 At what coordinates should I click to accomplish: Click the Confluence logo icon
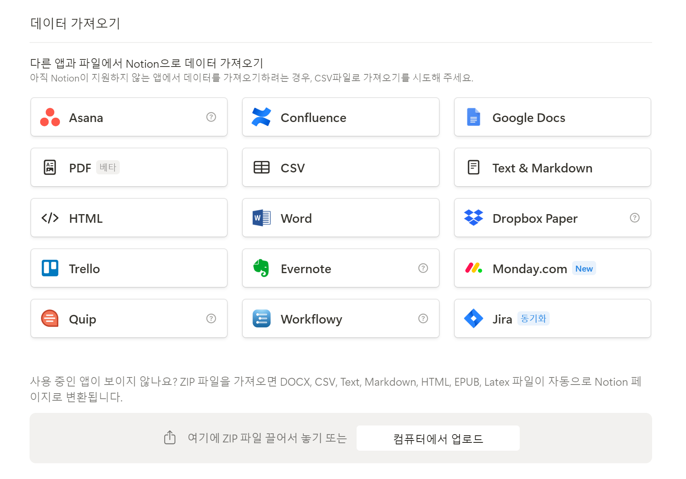click(x=261, y=117)
